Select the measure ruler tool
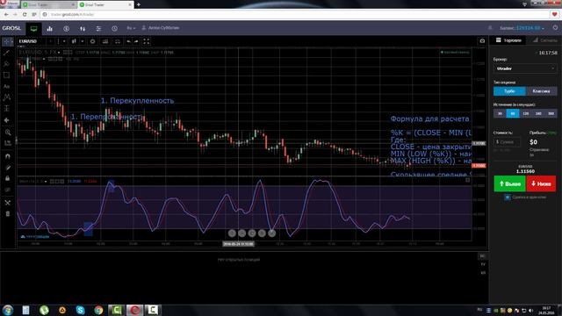562x316 pixels. pos(8,143)
